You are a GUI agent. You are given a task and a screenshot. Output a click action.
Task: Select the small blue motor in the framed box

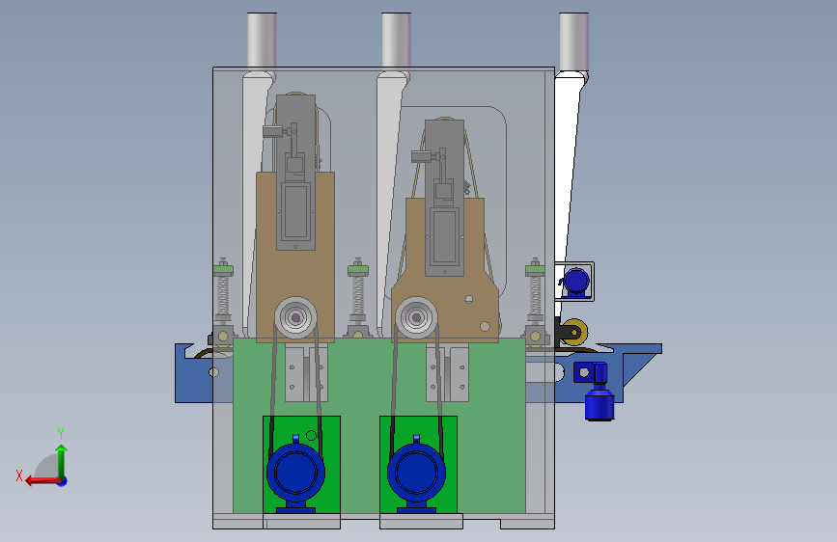[576, 282]
